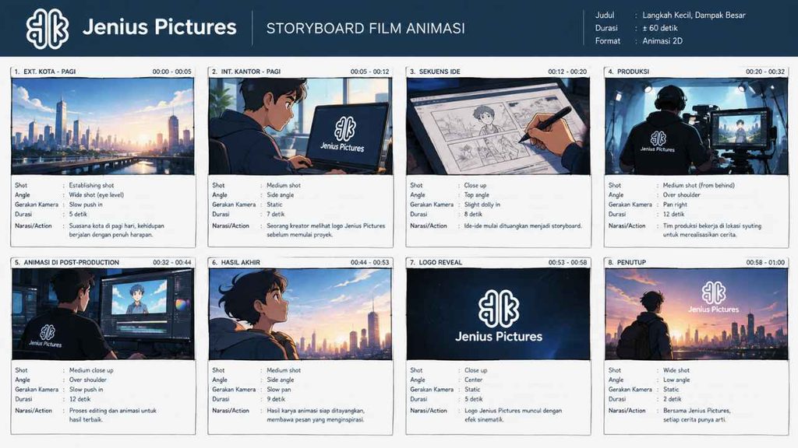This screenshot has width=798, height=448.
Task: Select "Medium close up" shot value
Action: 91,370
